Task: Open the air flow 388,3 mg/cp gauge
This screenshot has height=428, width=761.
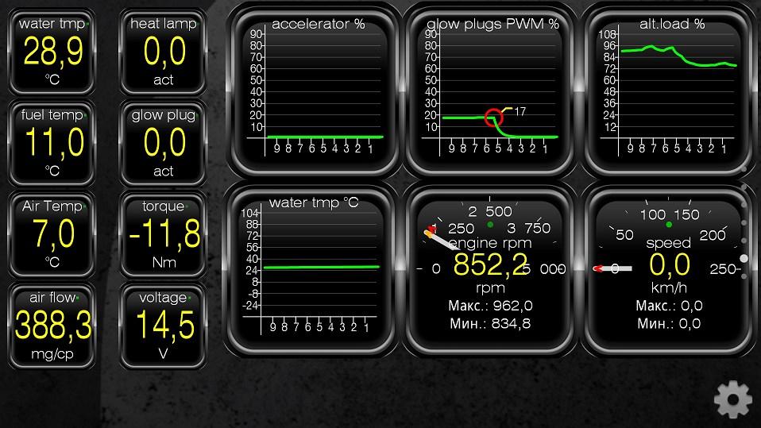Action: (x=52, y=326)
